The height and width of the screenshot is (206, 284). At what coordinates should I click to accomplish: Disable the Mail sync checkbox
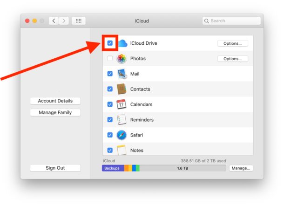(110, 74)
